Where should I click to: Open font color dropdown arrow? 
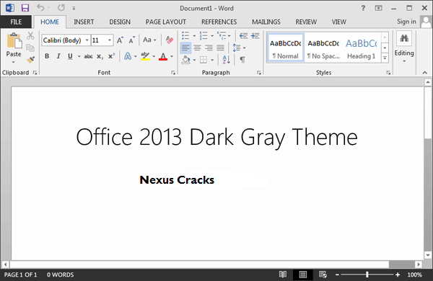172,56
